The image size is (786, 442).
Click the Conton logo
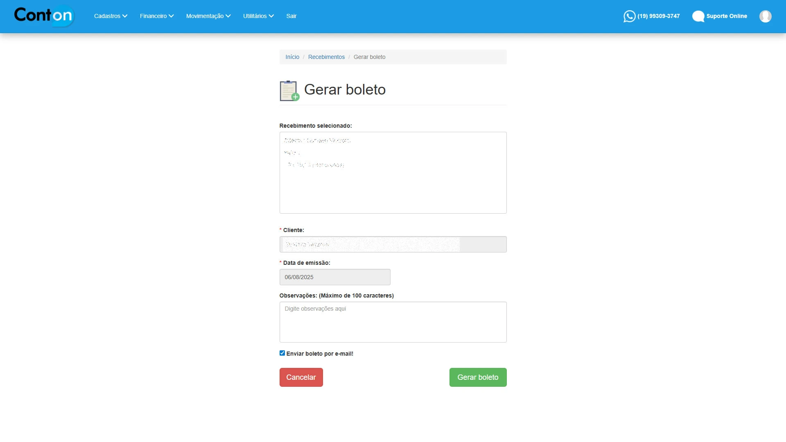(x=44, y=16)
